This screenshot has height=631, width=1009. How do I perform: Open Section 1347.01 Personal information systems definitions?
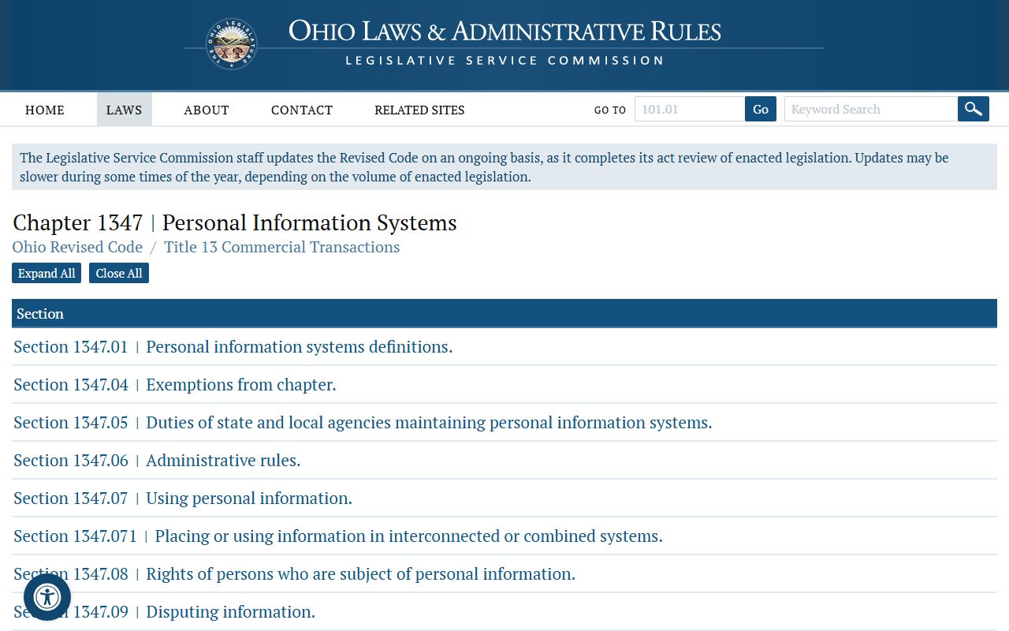(x=233, y=346)
